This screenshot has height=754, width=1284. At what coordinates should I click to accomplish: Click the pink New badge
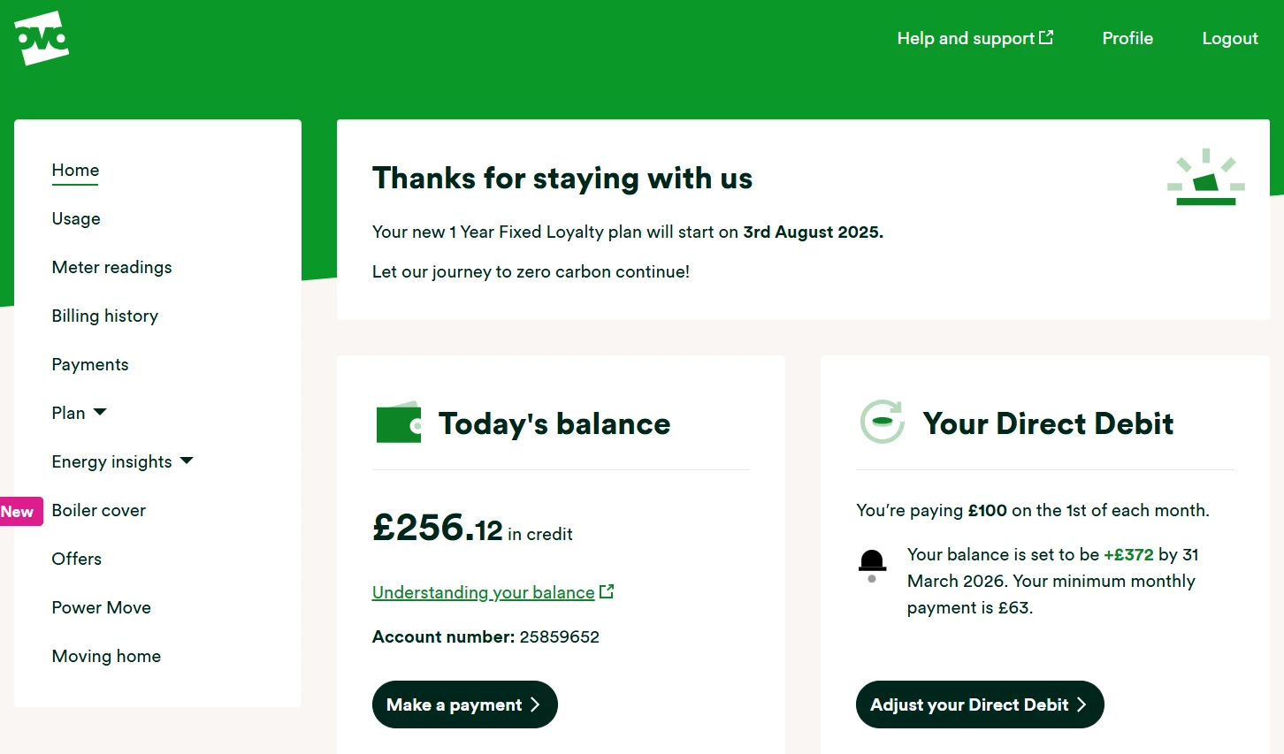(x=18, y=511)
